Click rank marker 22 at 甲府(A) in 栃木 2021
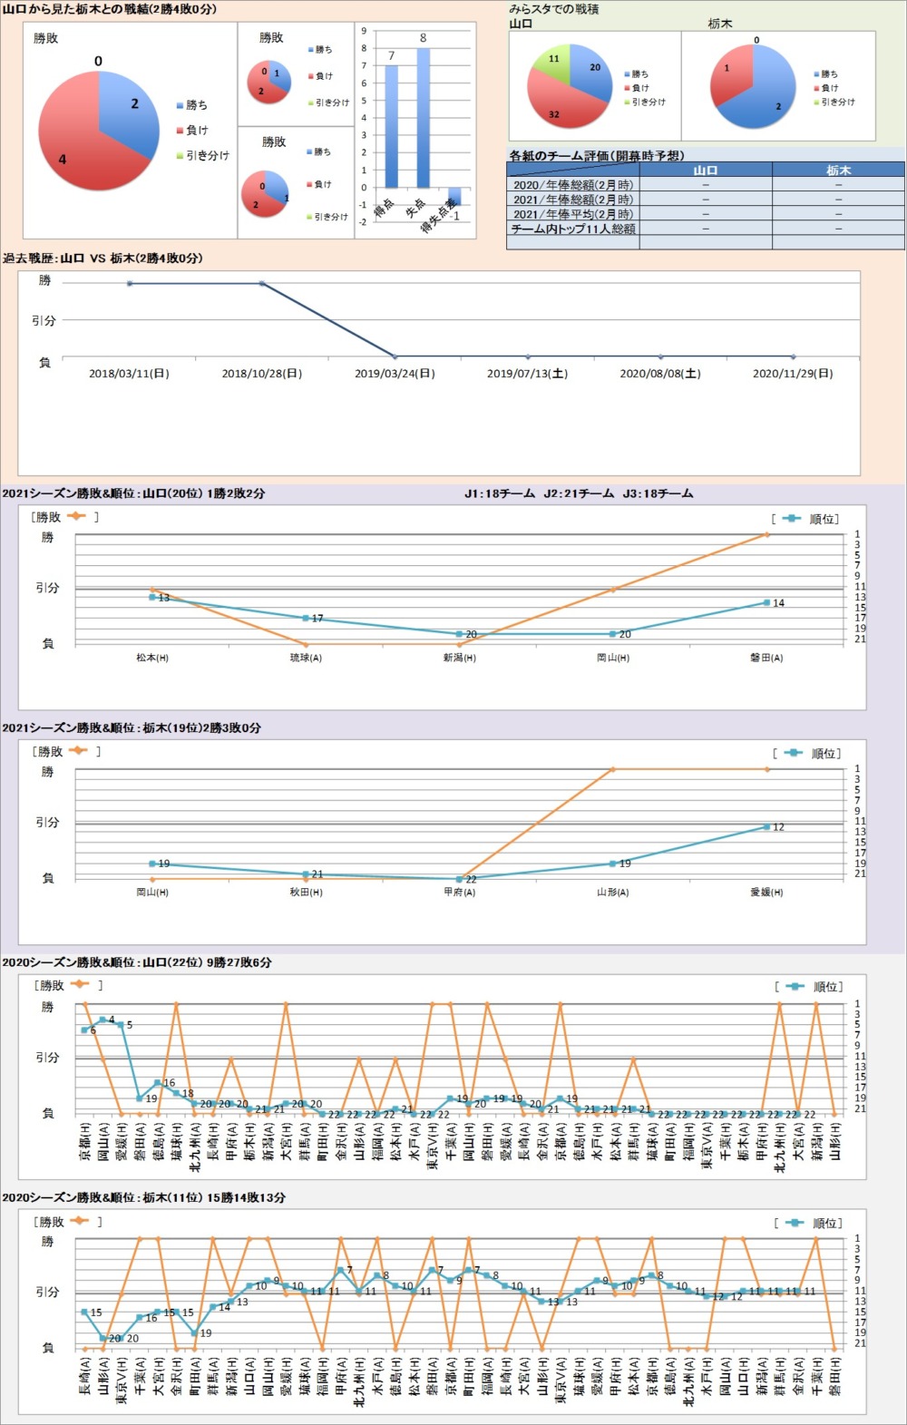Viewport: 907px width, 1425px height. click(x=460, y=879)
